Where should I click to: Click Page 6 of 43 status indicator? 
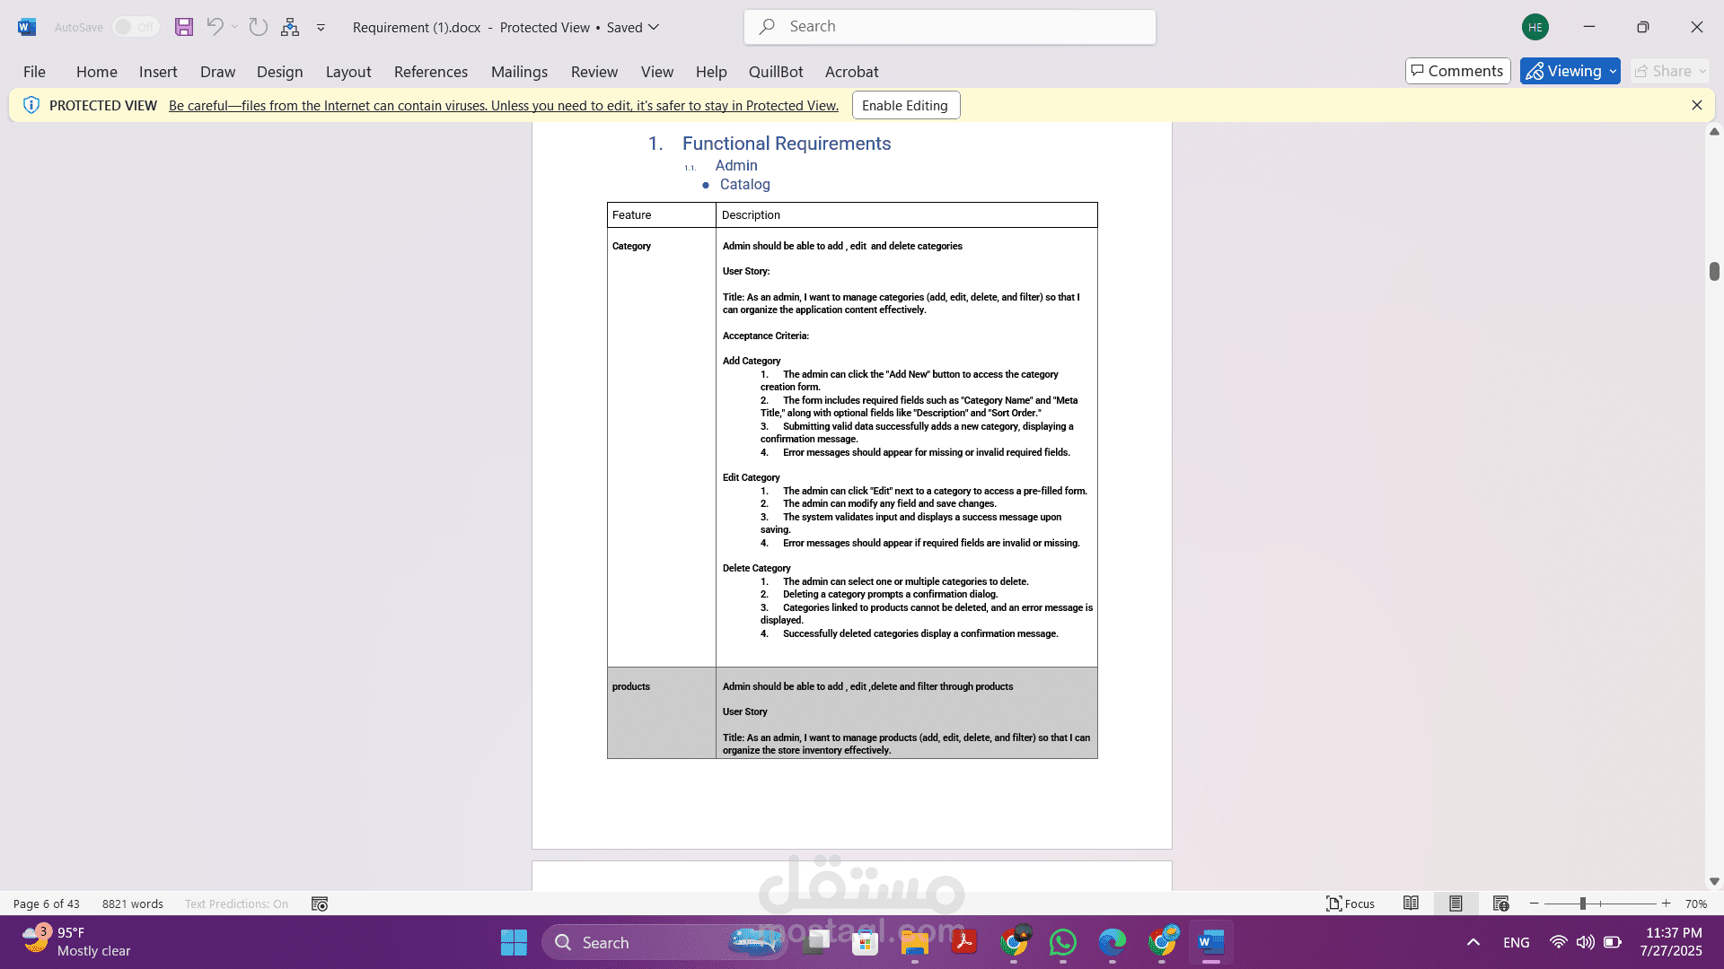tap(47, 904)
